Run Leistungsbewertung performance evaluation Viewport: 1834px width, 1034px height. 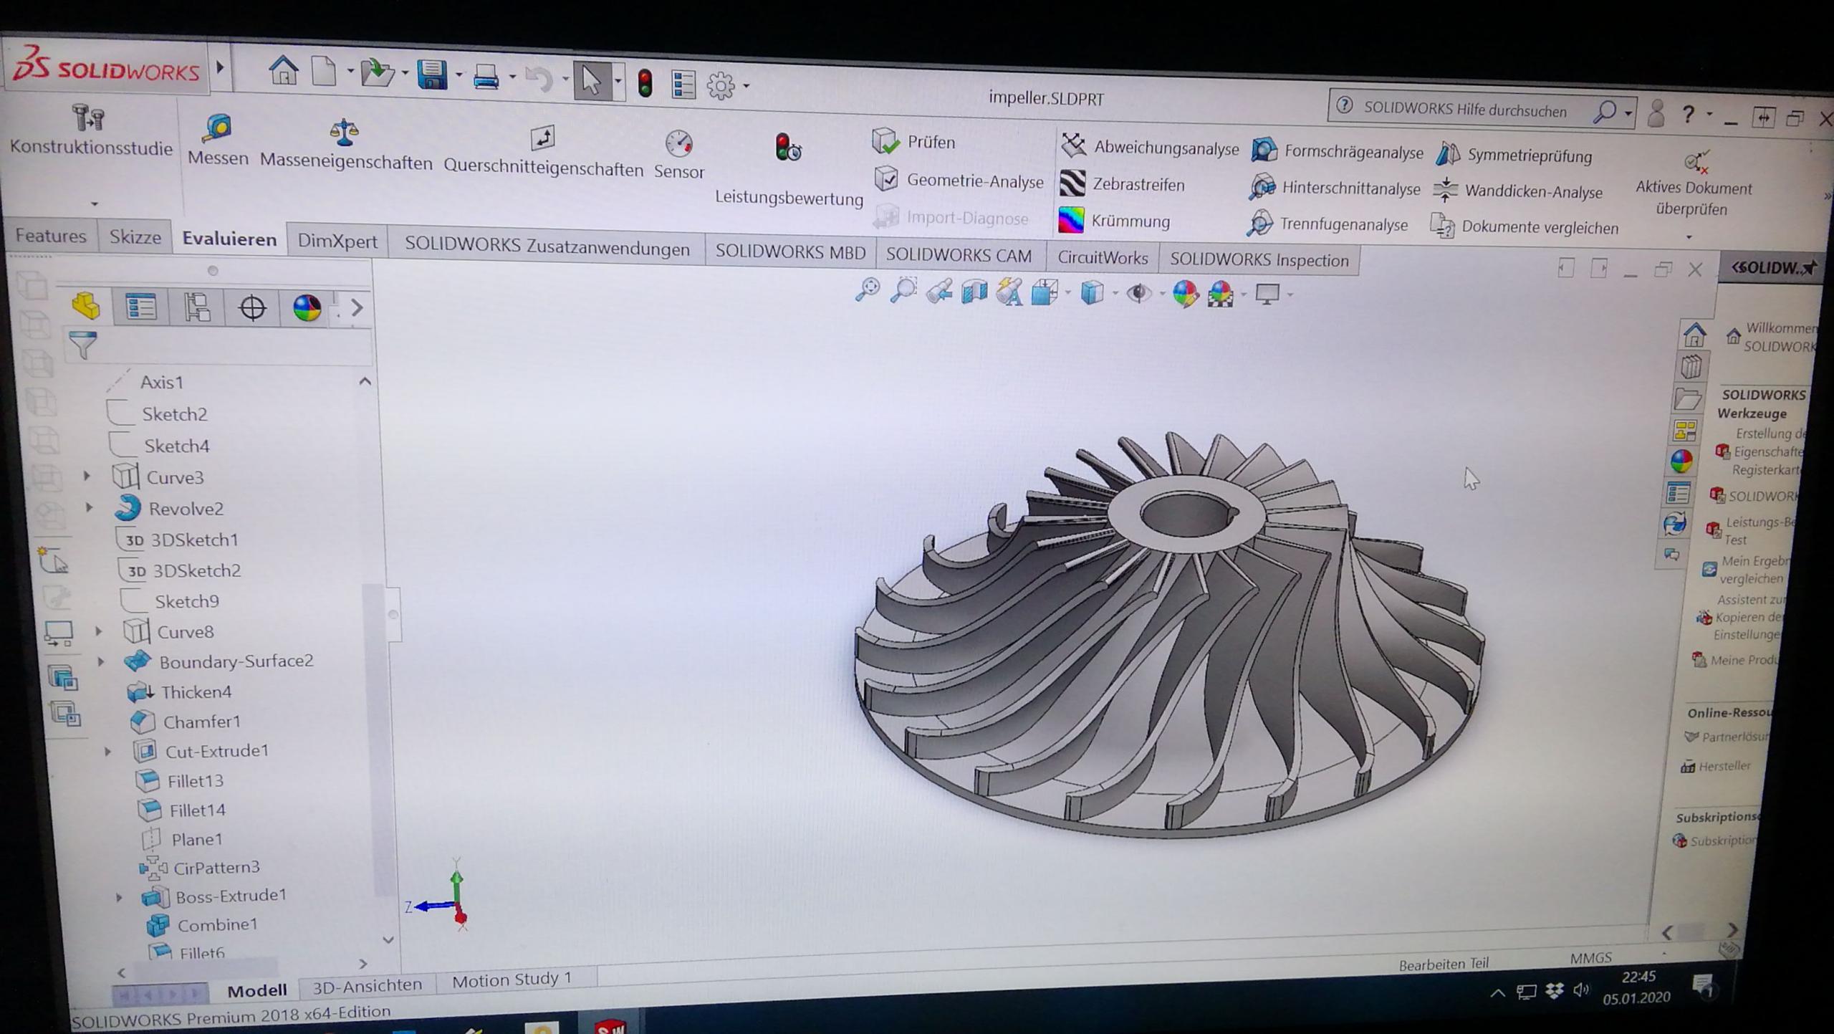coord(789,169)
